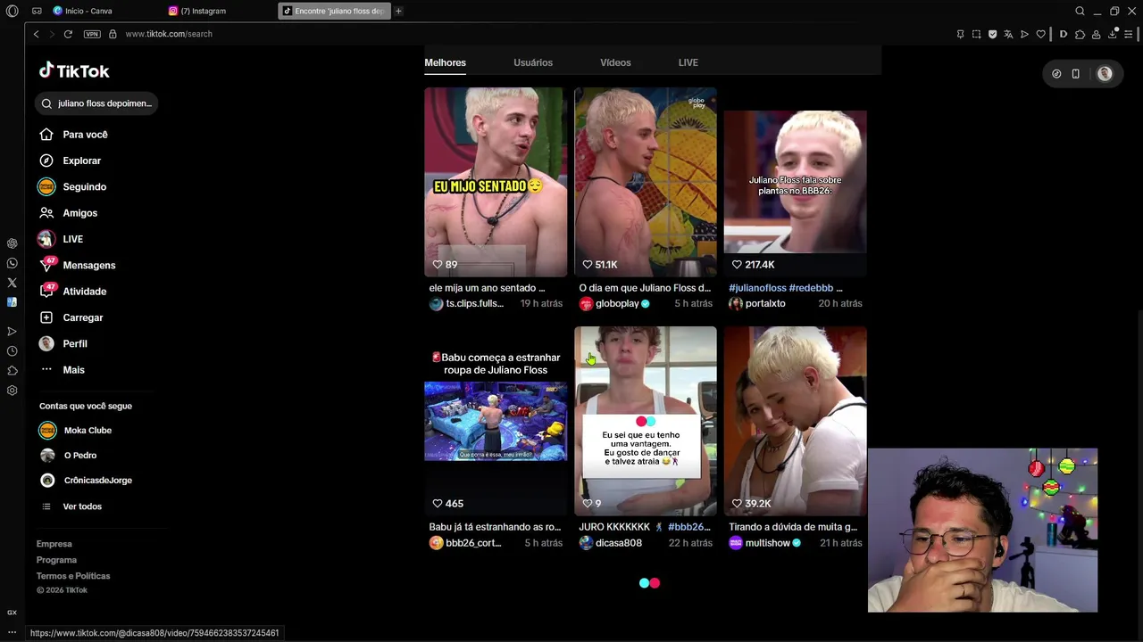This screenshot has height=642, width=1143.
Task: Open Atividade notifications
Action: [x=84, y=292]
